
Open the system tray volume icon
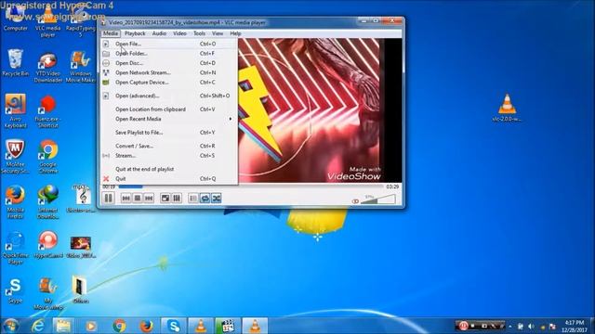click(x=531, y=327)
